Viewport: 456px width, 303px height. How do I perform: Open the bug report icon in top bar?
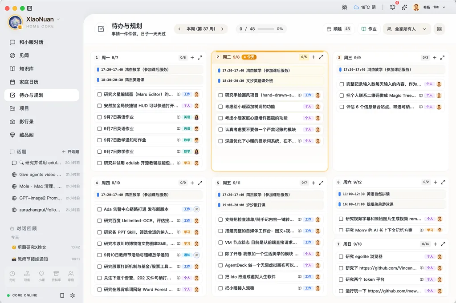coord(345,7)
